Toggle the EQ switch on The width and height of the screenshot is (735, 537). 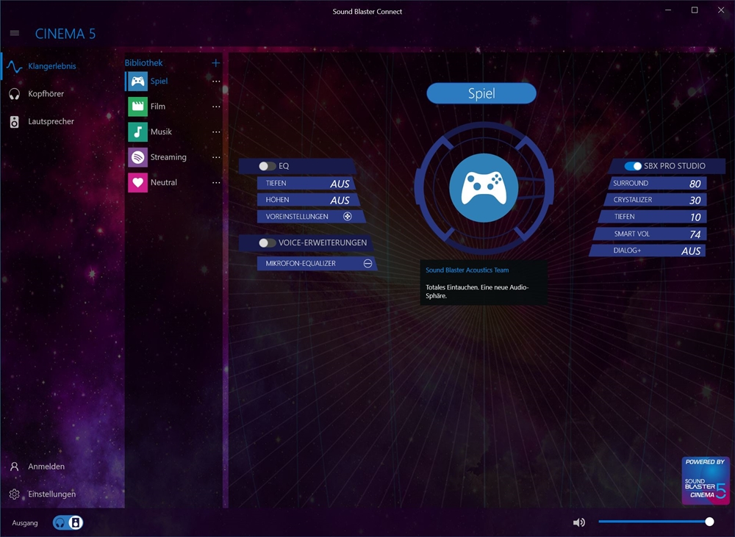(x=268, y=166)
